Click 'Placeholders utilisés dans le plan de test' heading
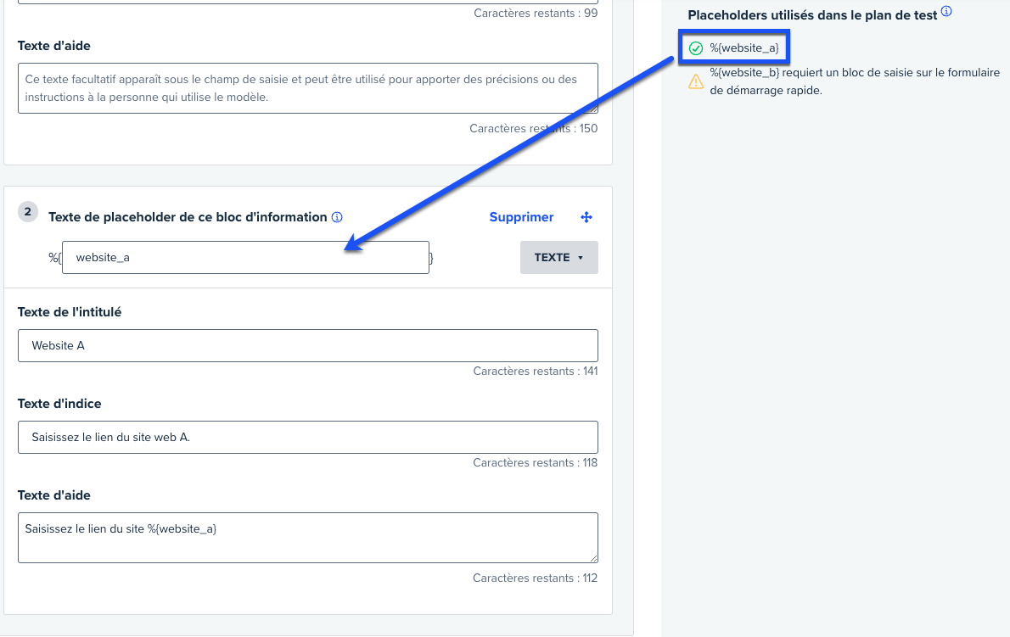This screenshot has height=637, width=1010. point(812,15)
